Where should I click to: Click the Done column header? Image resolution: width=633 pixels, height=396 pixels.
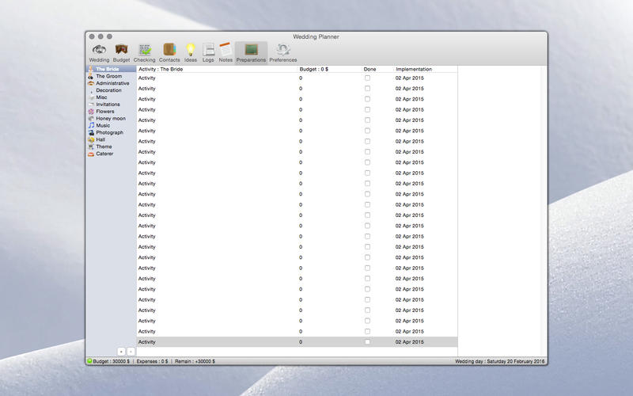pos(370,69)
